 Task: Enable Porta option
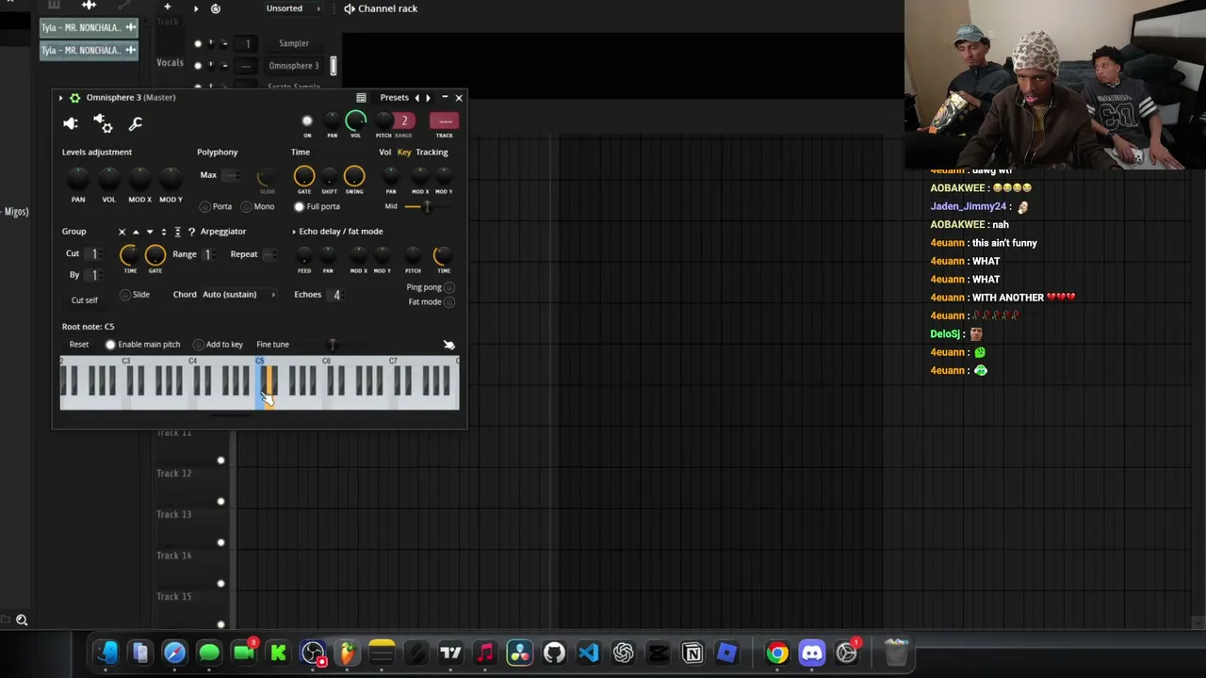[x=205, y=207]
